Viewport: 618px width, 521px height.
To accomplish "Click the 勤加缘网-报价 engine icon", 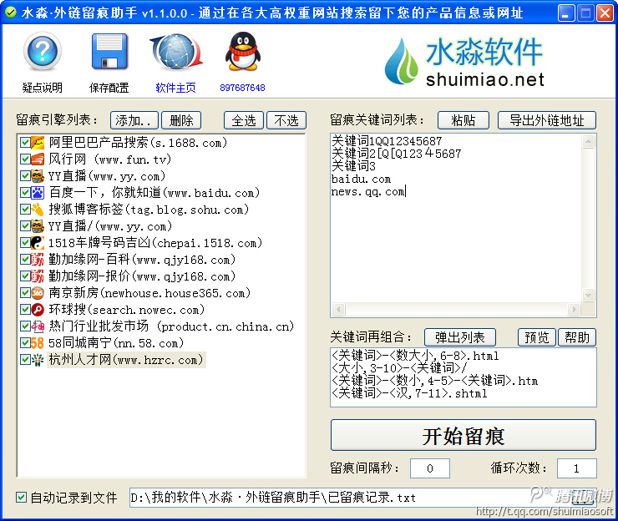I will coord(38,276).
